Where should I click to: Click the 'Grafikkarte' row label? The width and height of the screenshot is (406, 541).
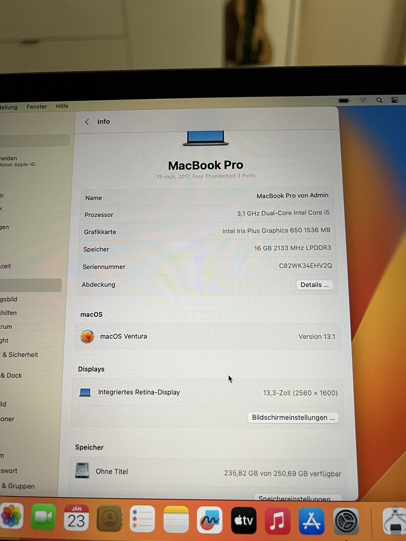100,232
